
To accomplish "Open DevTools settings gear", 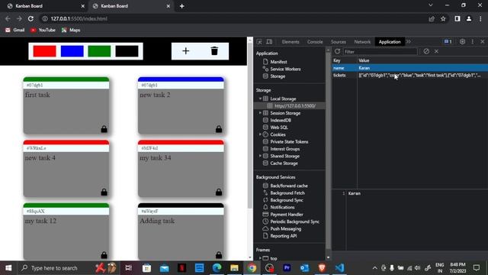I will [x=462, y=42].
